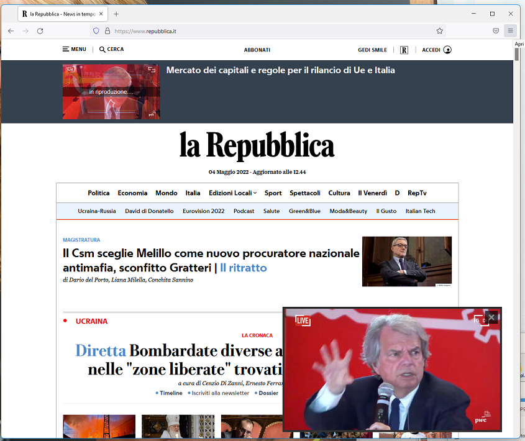
Task: Open the Mercato dei capitali banner headline
Action: tap(281, 70)
